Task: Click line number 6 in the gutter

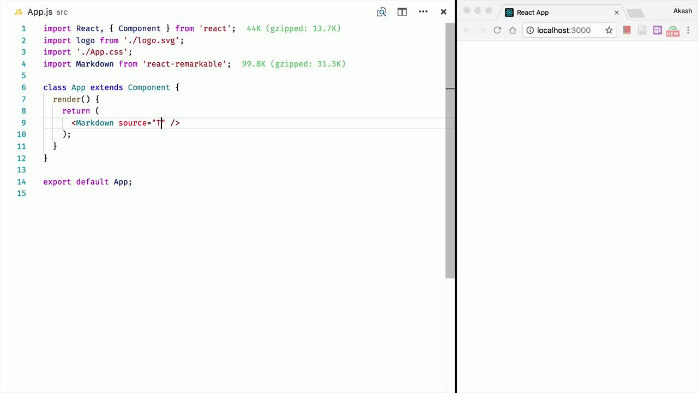Action: pos(23,87)
